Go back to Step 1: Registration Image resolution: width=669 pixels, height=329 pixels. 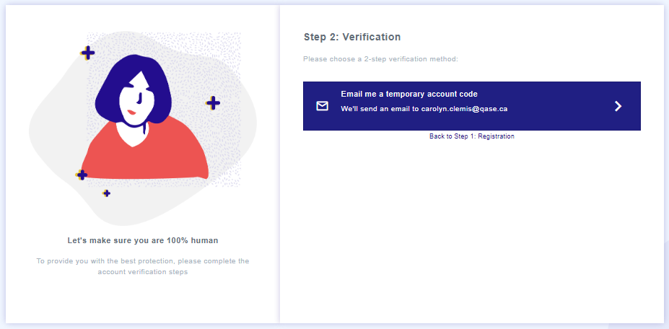click(471, 136)
